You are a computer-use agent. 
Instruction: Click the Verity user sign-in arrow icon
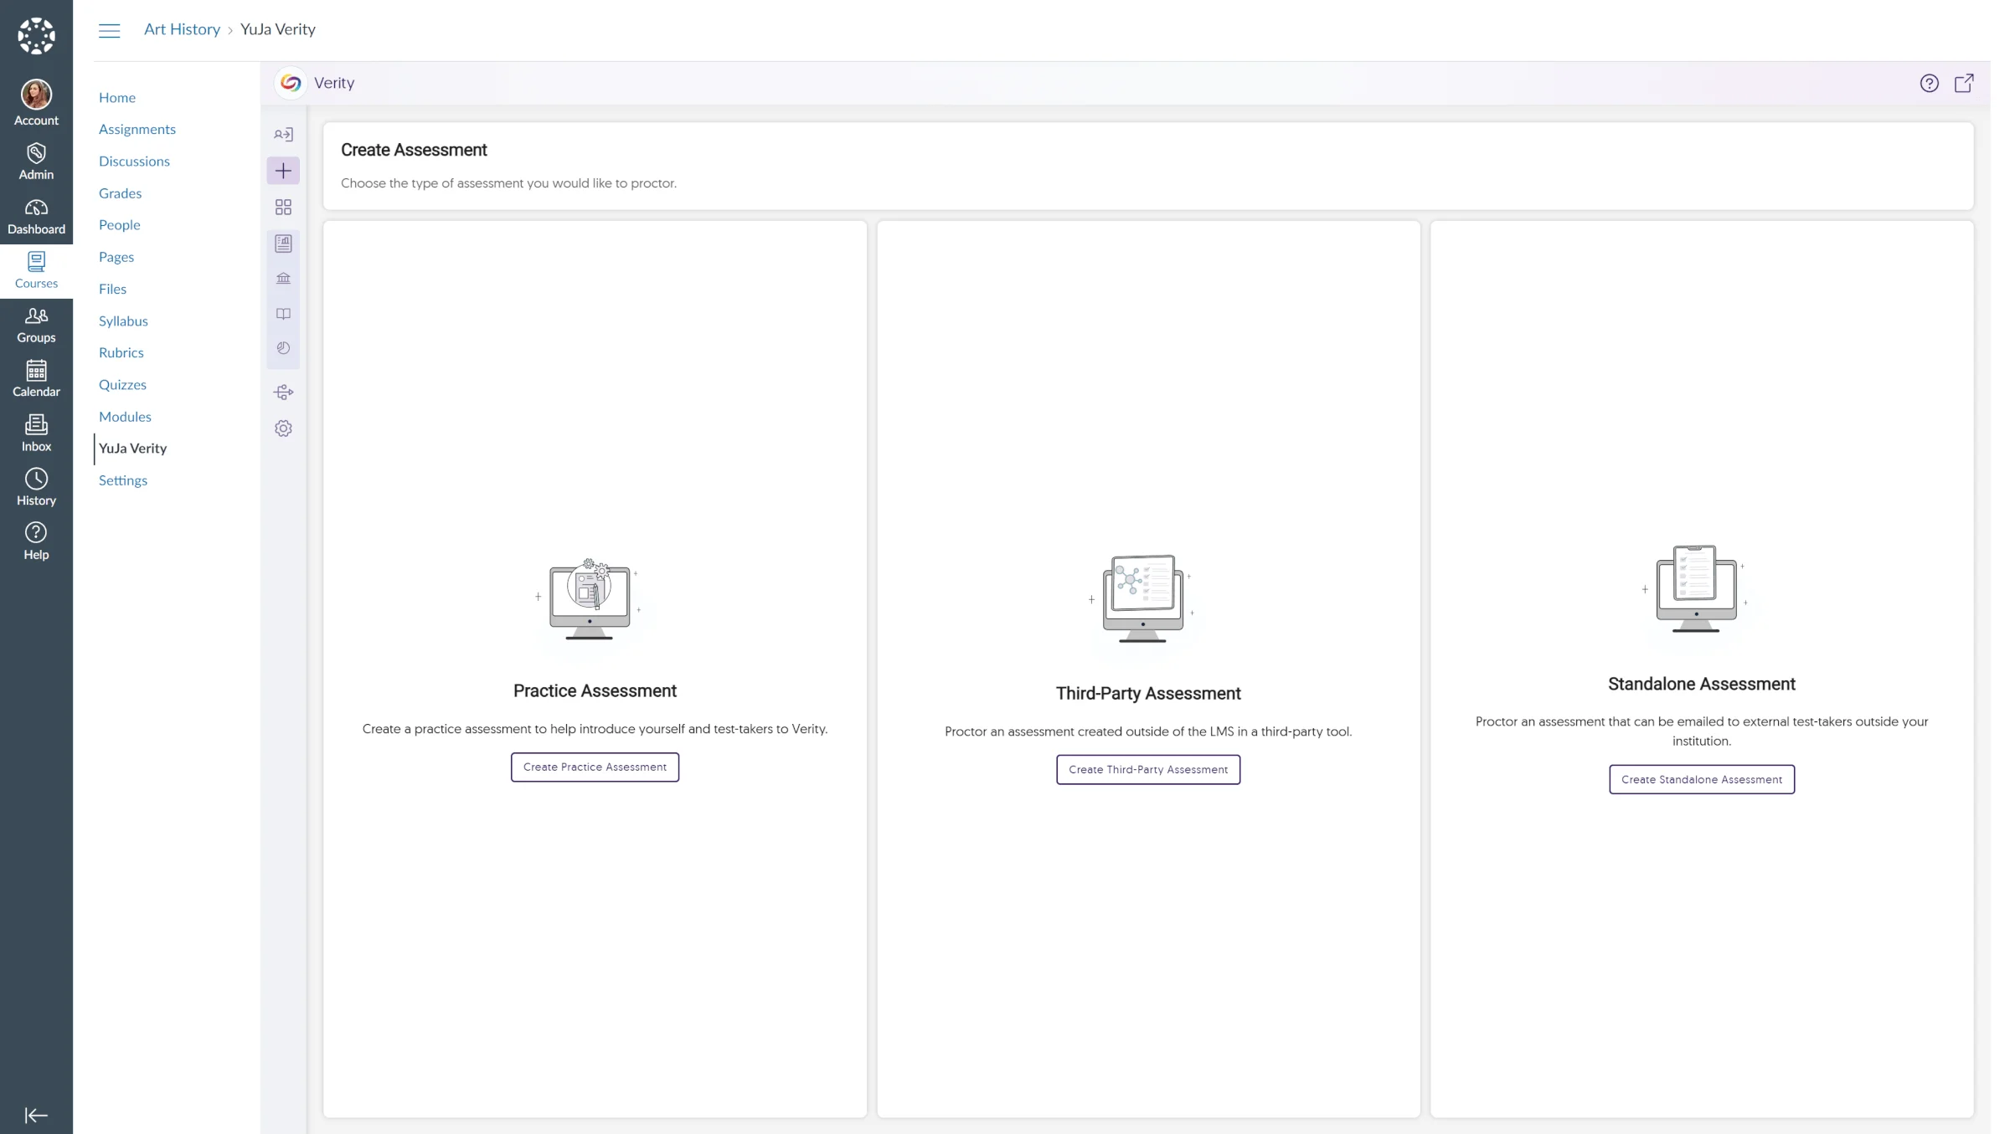click(283, 134)
